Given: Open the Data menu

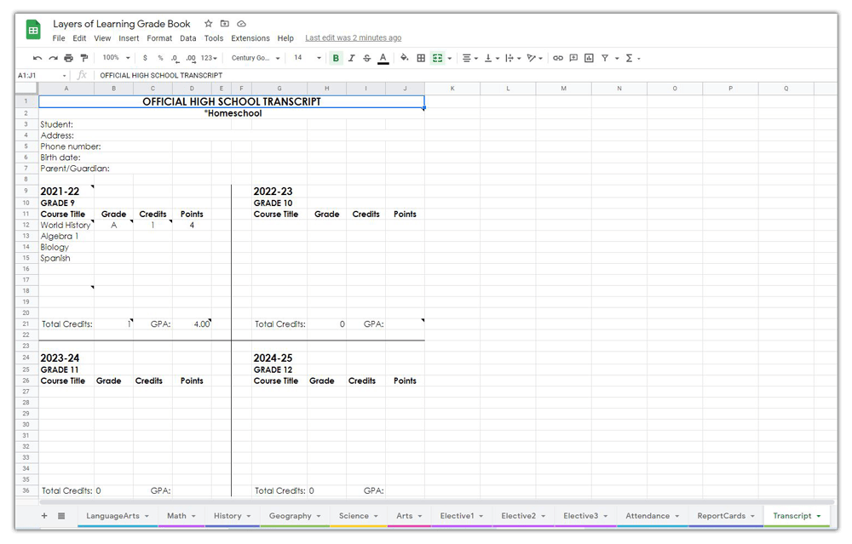Looking at the screenshot, I should point(188,38).
